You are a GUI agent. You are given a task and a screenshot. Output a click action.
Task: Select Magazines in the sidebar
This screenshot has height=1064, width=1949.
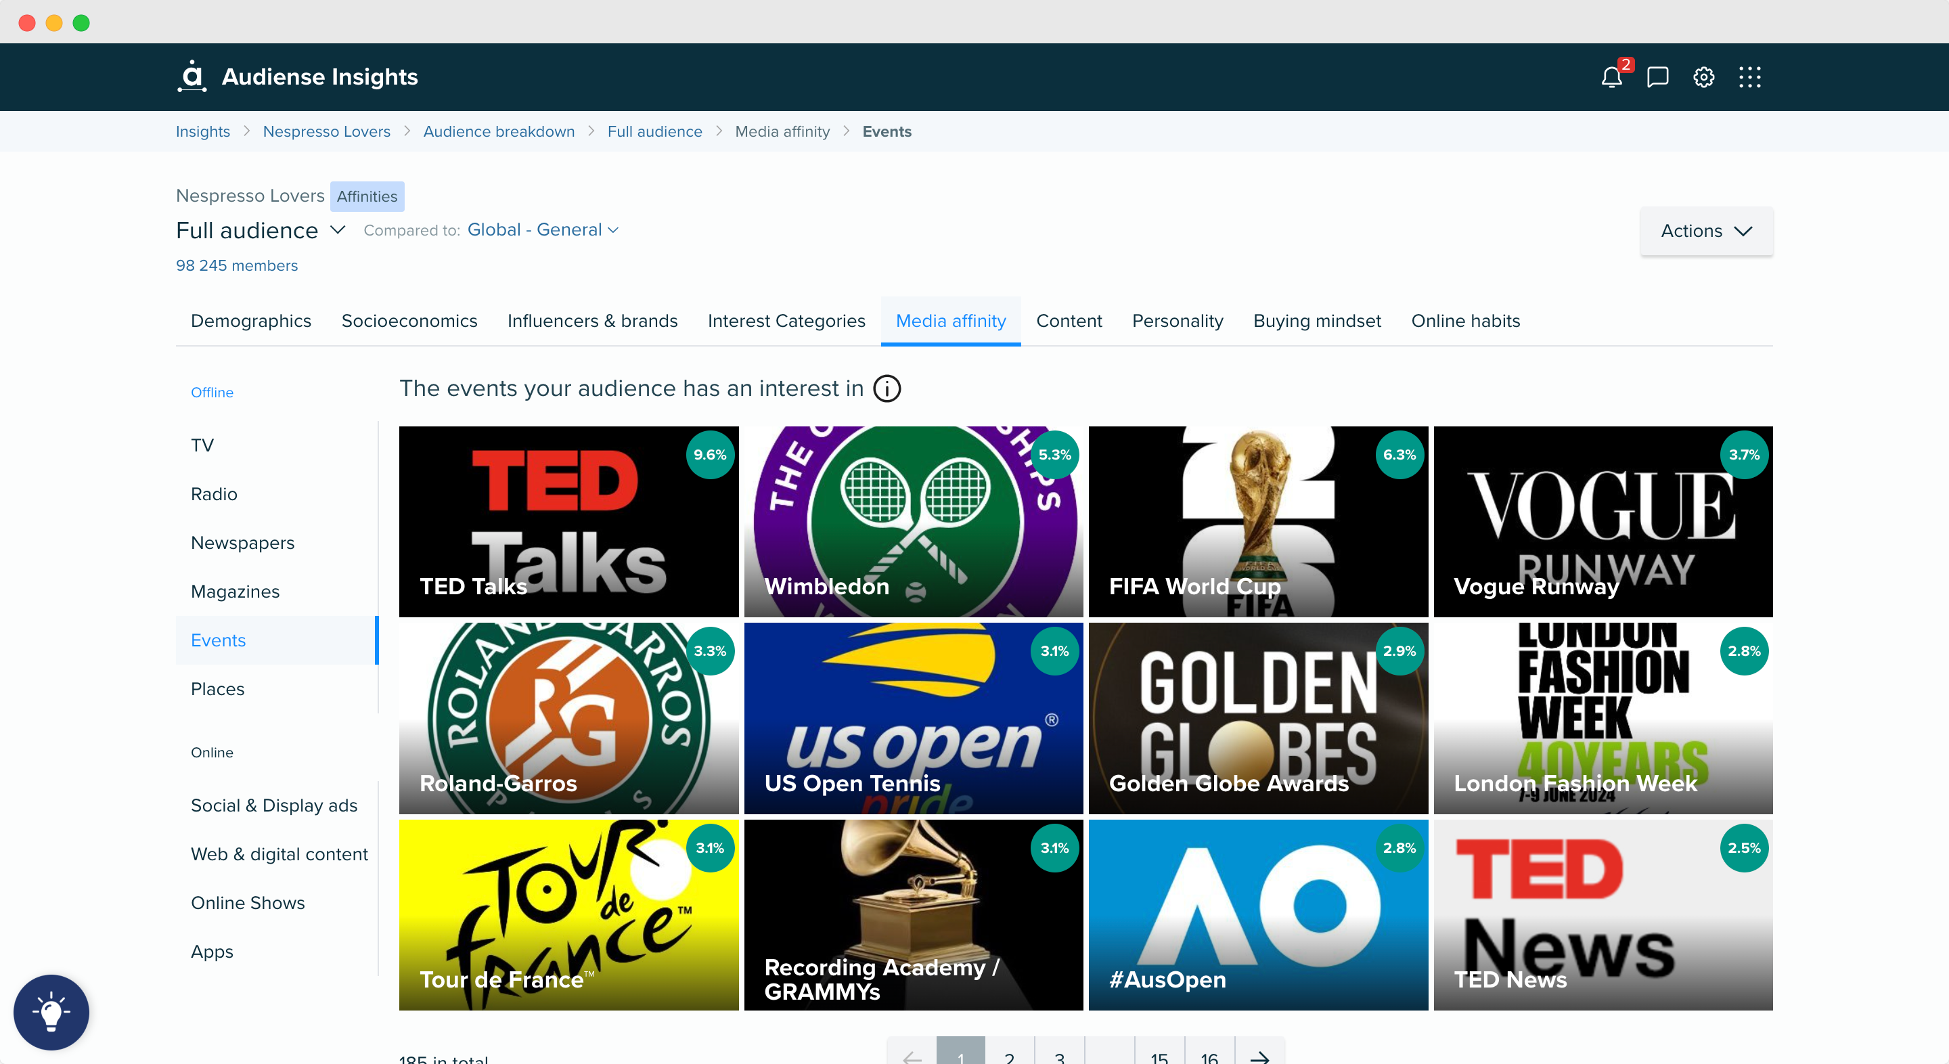[x=277, y=592]
